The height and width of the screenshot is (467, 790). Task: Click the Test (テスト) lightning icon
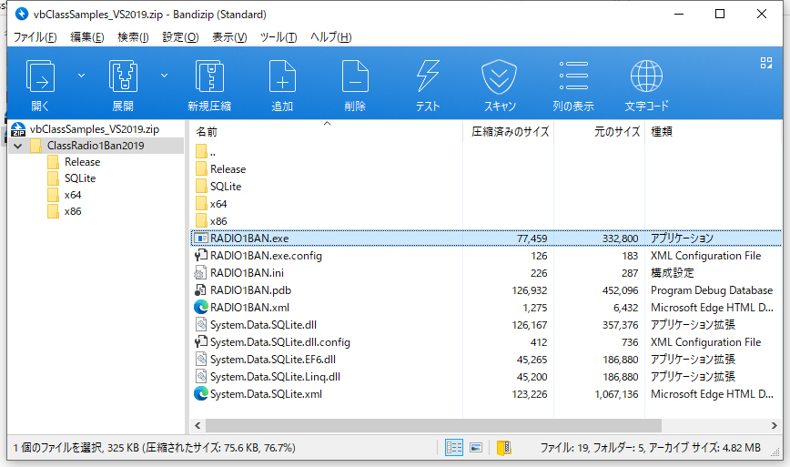[x=428, y=76]
